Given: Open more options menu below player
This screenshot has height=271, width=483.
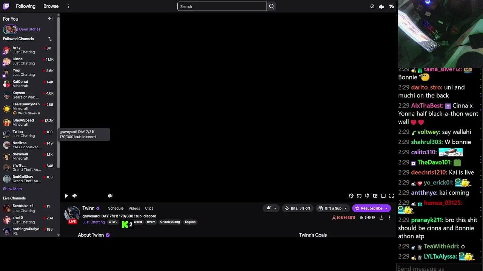Looking at the screenshot, I should click(x=389, y=218).
